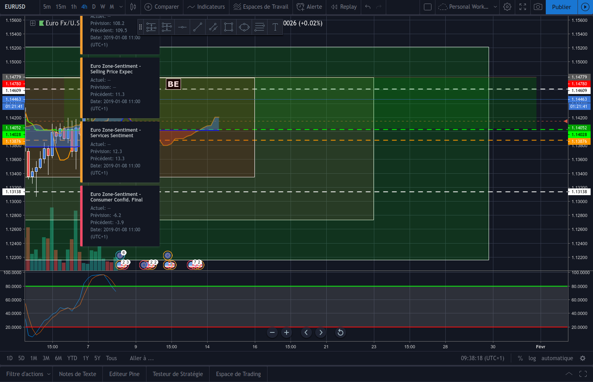Click the Publier button
This screenshot has width=593, height=382.
click(x=561, y=7)
